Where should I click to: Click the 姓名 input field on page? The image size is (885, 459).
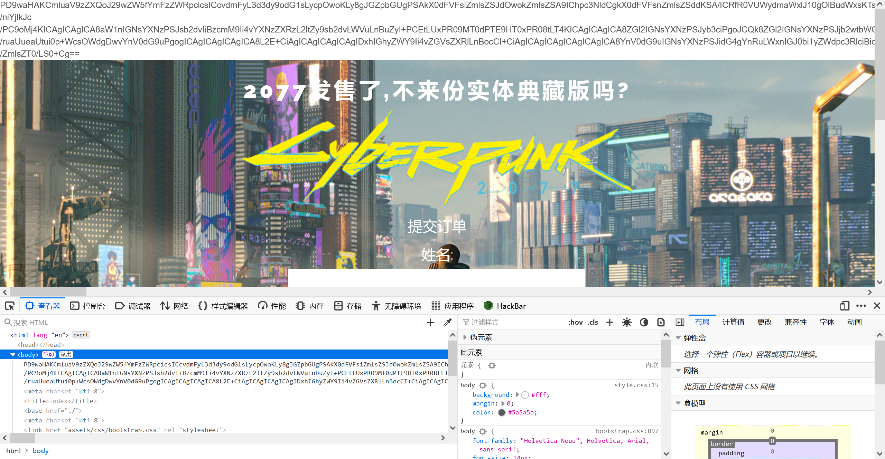pos(437,278)
